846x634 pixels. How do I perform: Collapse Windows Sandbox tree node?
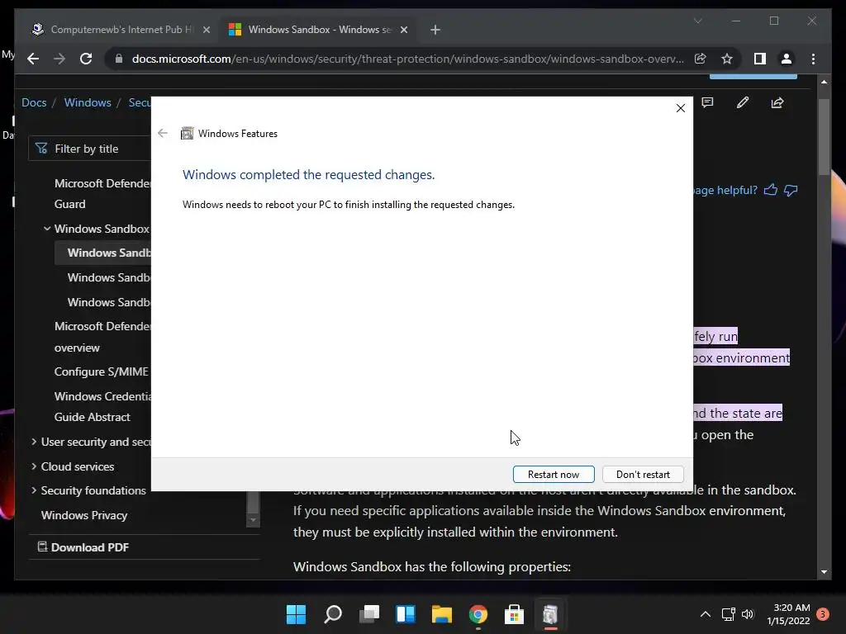coord(47,229)
